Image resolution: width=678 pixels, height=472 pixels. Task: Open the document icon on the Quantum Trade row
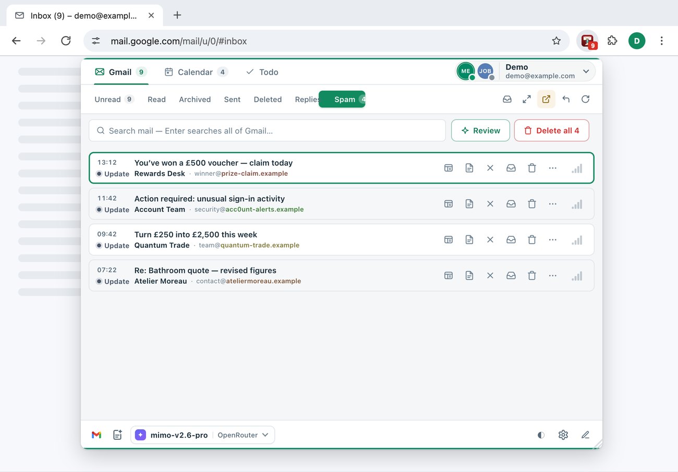pyautogui.click(x=469, y=240)
